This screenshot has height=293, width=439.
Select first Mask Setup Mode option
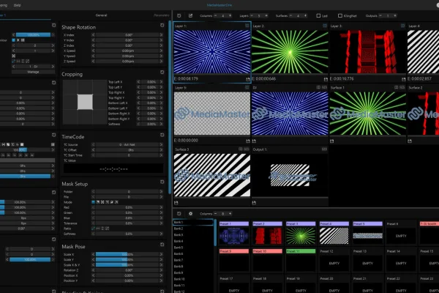(93, 202)
